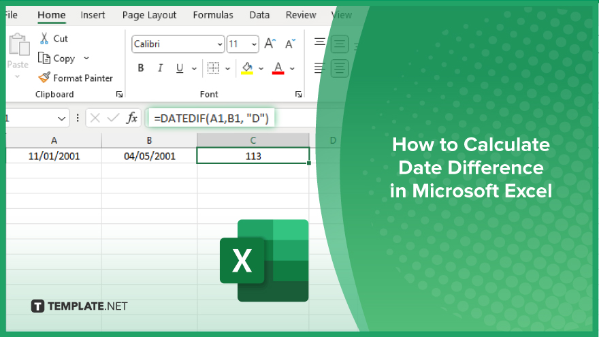This screenshot has width=599, height=337.
Task: Switch to the Page Layout tab
Action: [x=149, y=15]
